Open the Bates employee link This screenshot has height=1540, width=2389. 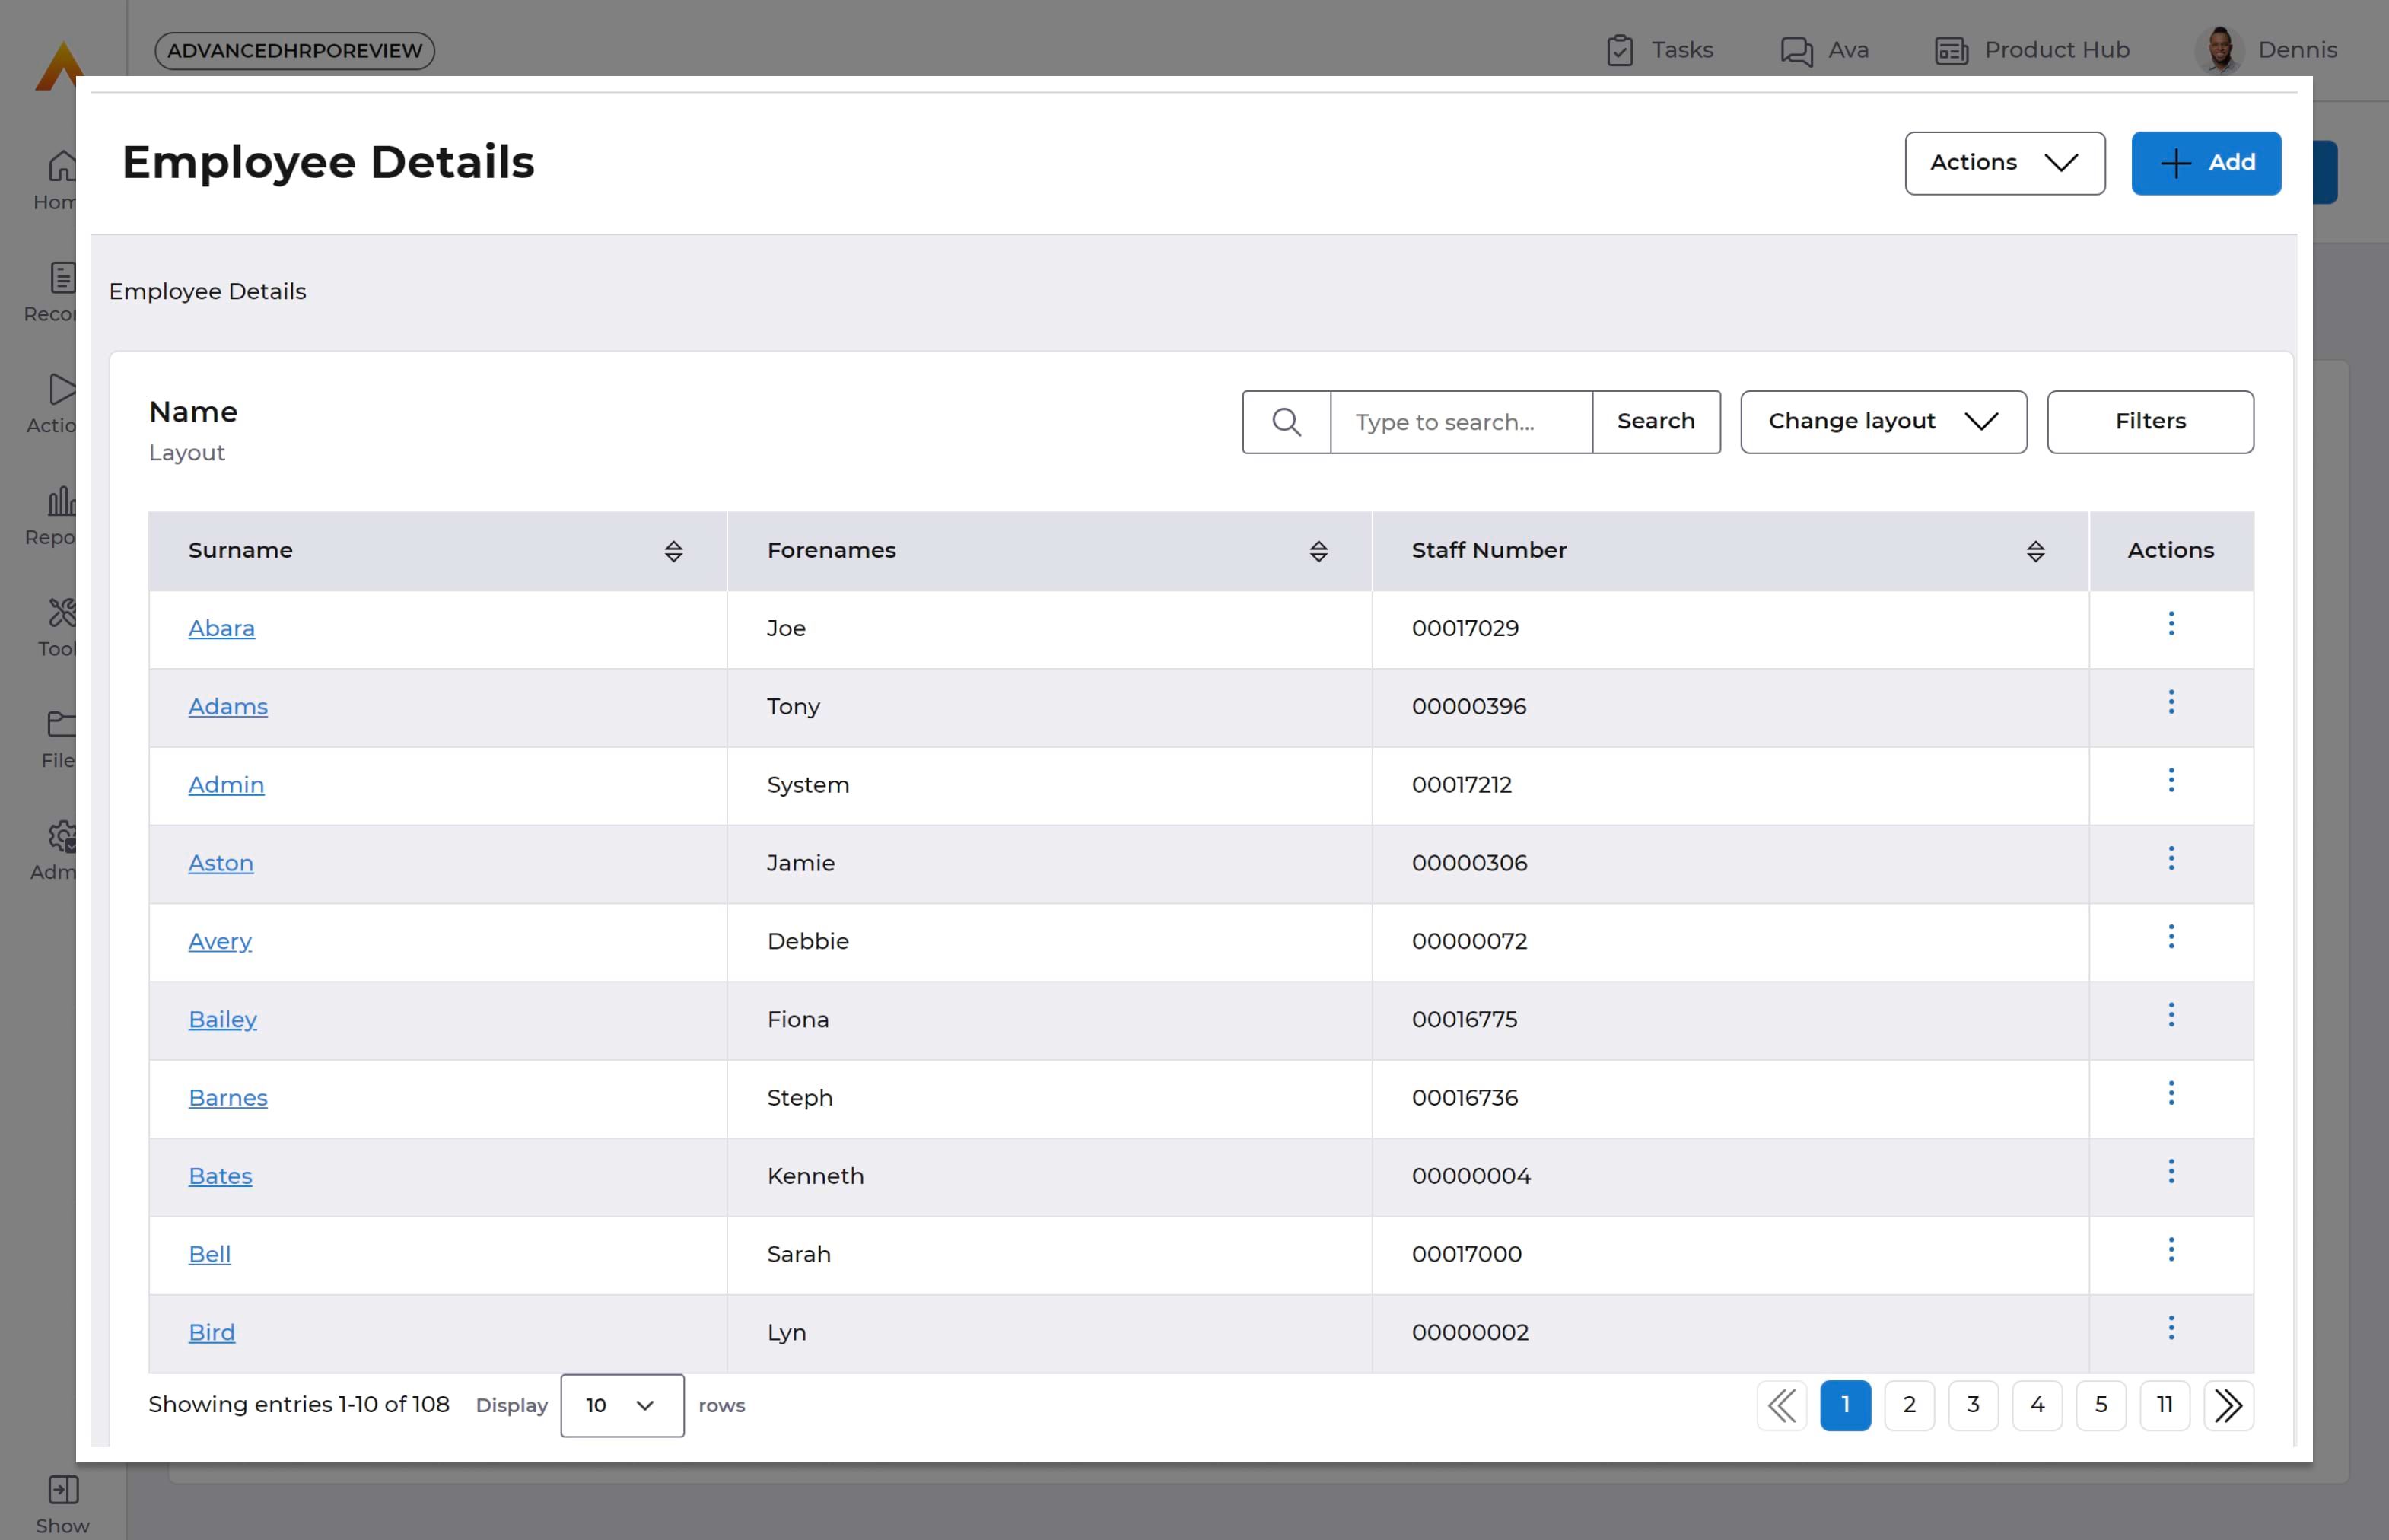(220, 1176)
